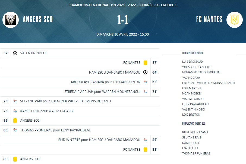This screenshot has height=164, width=246.
Task: Click the yellow card icon at 88'
Action: pyautogui.click(x=145, y=150)
